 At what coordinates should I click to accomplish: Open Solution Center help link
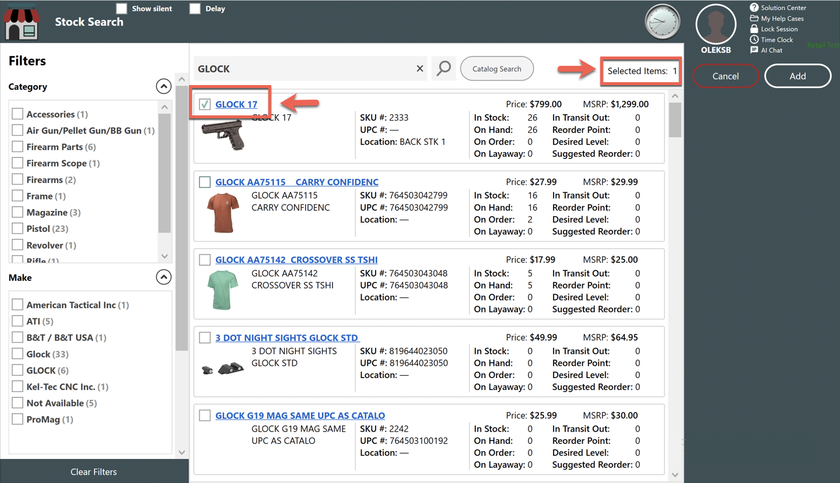tap(783, 8)
